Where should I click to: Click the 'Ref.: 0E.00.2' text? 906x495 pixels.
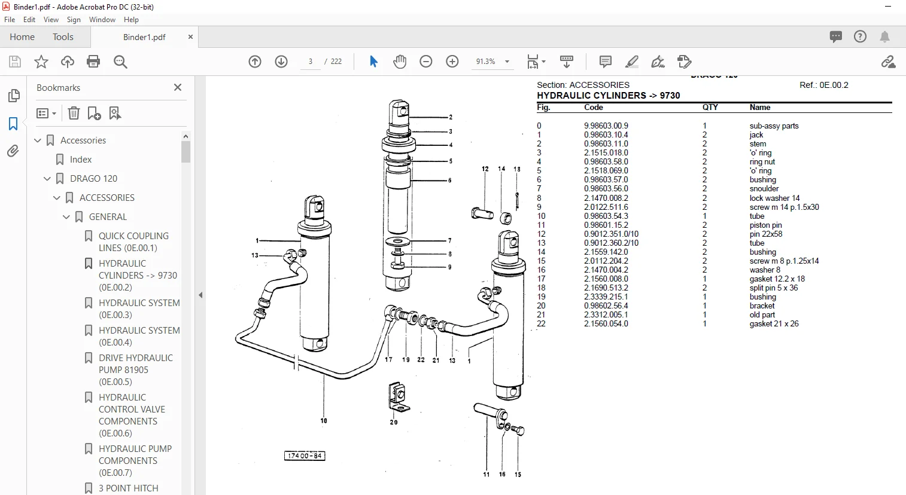(x=824, y=85)
